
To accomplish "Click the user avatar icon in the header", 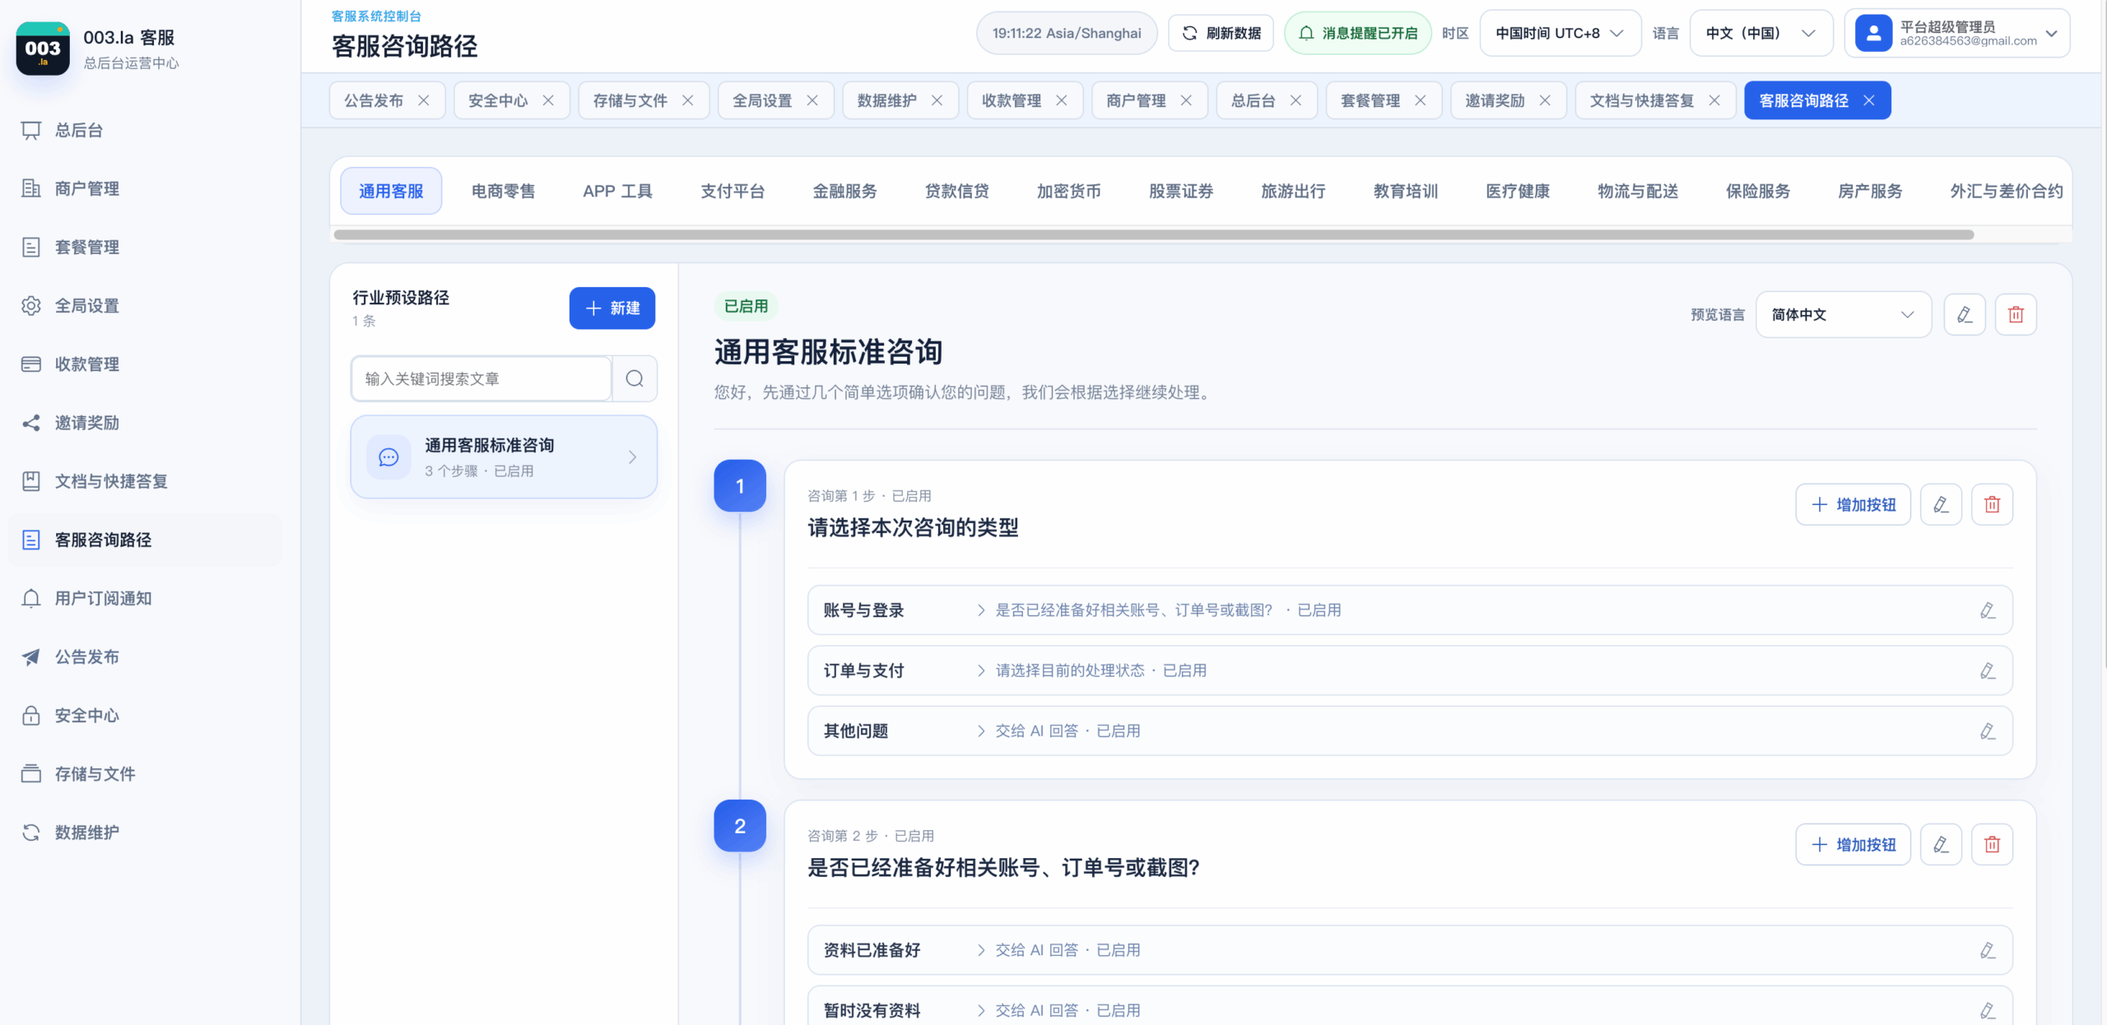I will click(1873, 33).
